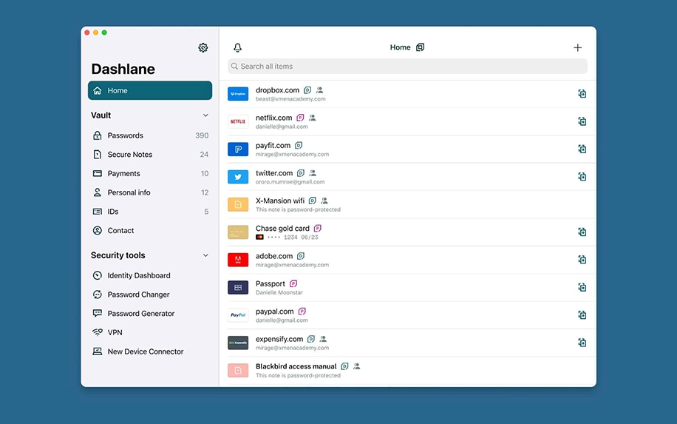677x424 pixels.
Task: Open notifications bell
Action: click(237, 47)
